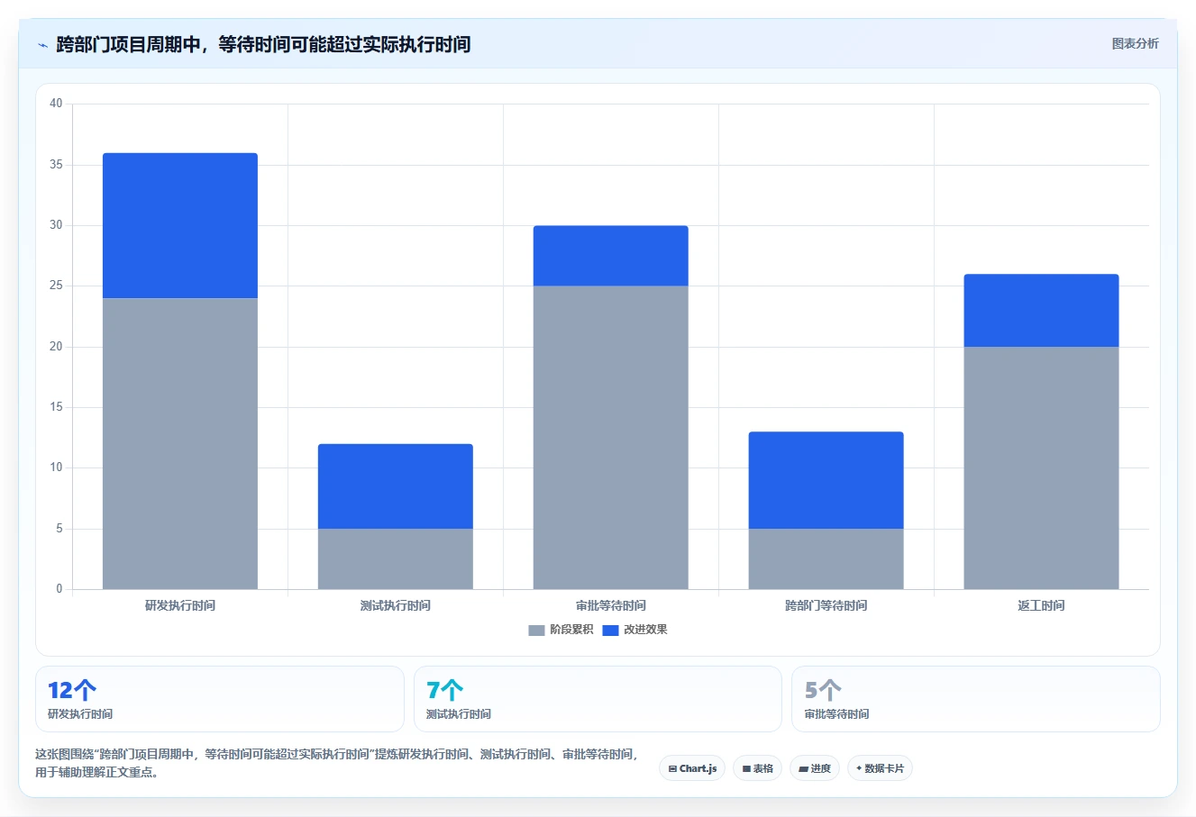Click the Chart.js tag chip
1196x817 pixels.
(x=692, y=768)
